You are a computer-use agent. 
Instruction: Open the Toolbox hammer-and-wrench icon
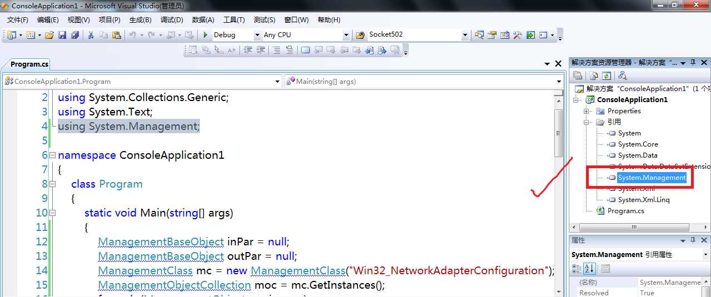(518, 35)
